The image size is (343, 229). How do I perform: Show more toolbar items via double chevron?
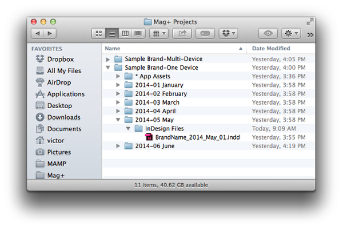pyautogui.click(x=310, y=35)
